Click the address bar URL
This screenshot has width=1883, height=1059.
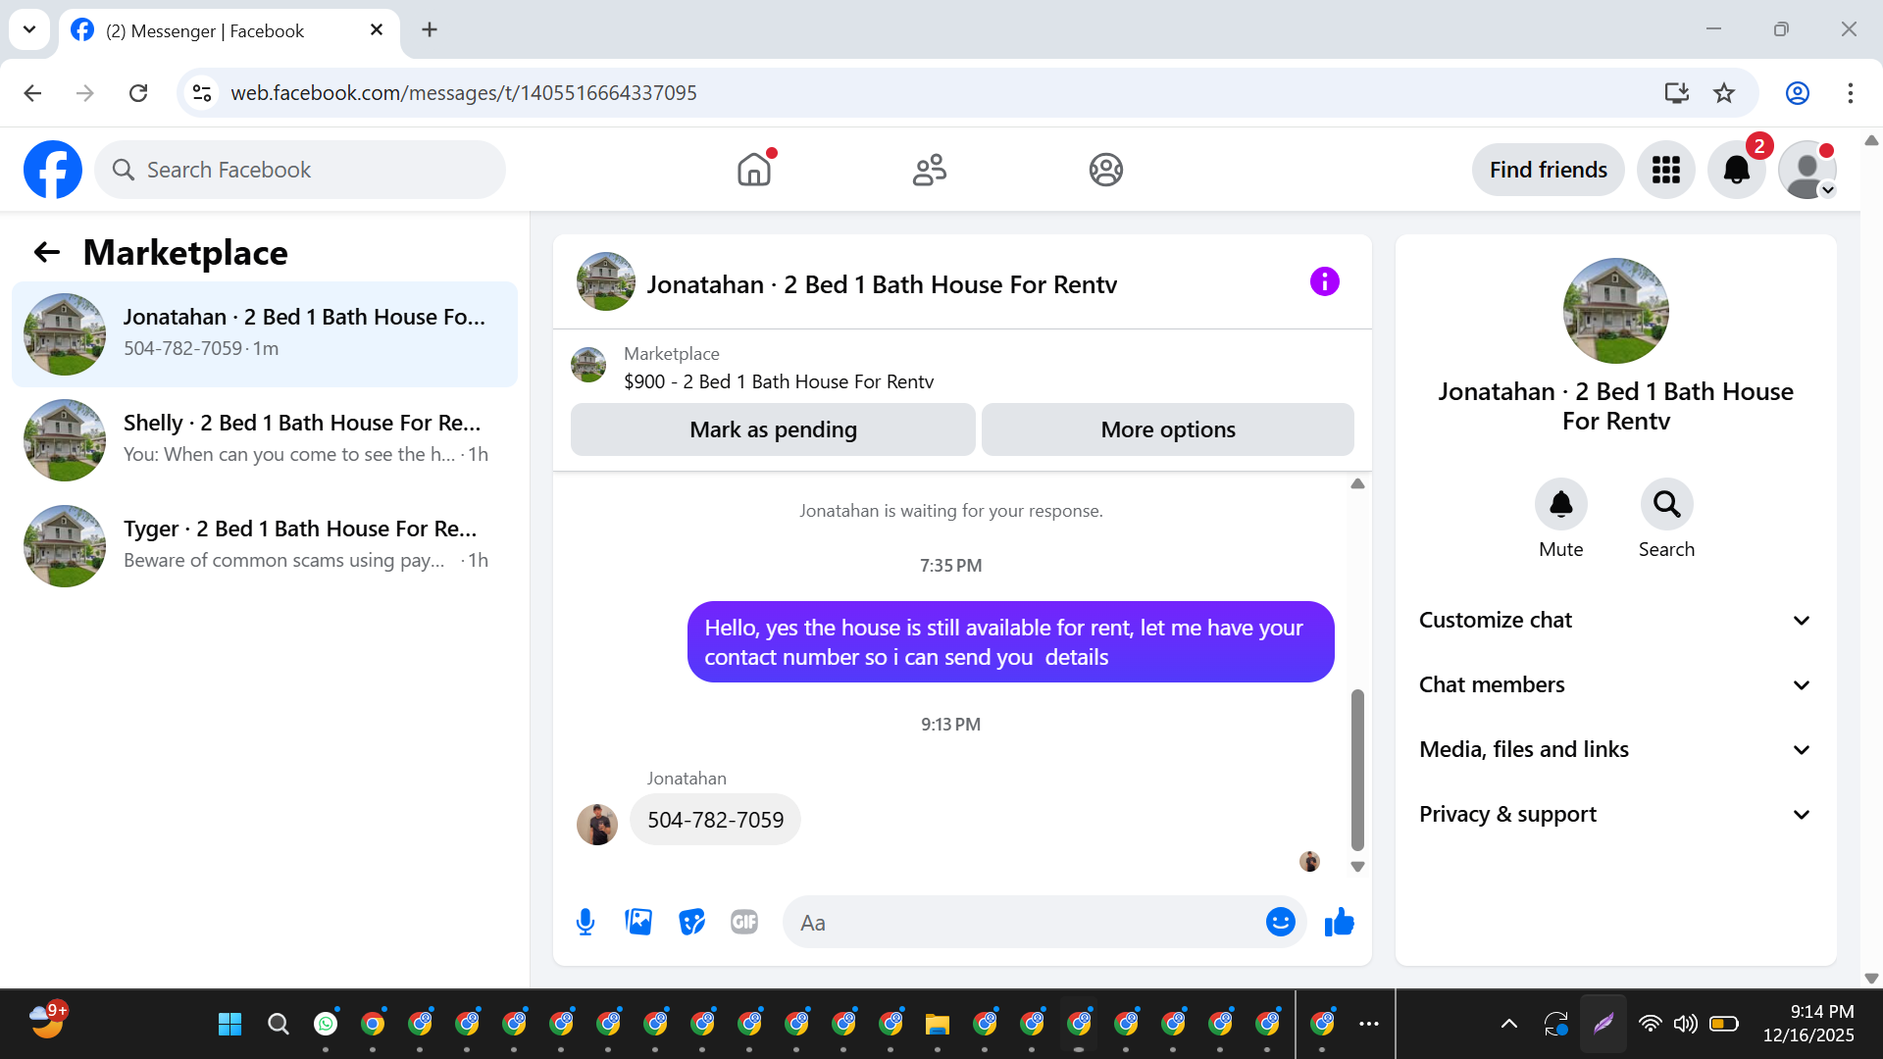point(464,93)
